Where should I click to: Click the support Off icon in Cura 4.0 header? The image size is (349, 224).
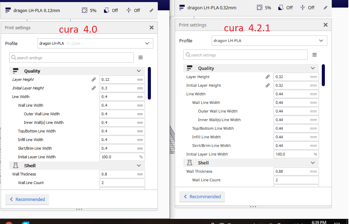point(106,10)
